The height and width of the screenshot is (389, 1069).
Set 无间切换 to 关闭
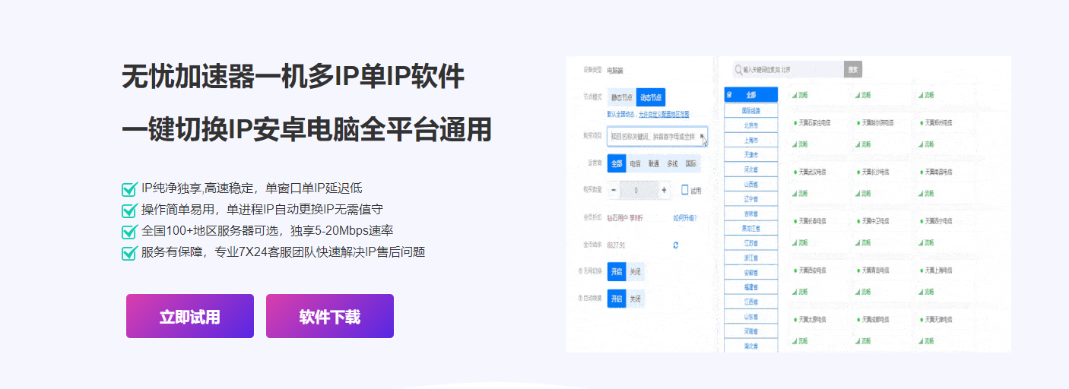636,271
